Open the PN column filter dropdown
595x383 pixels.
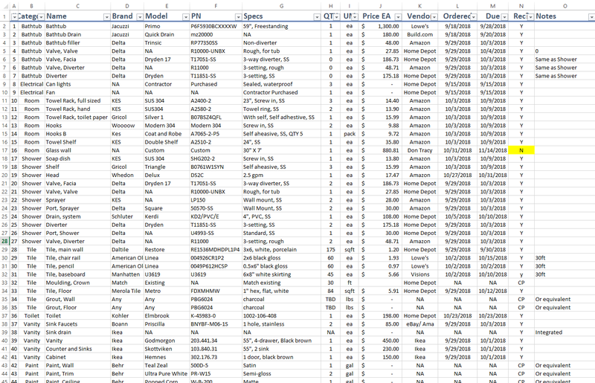tap(238, 16)
